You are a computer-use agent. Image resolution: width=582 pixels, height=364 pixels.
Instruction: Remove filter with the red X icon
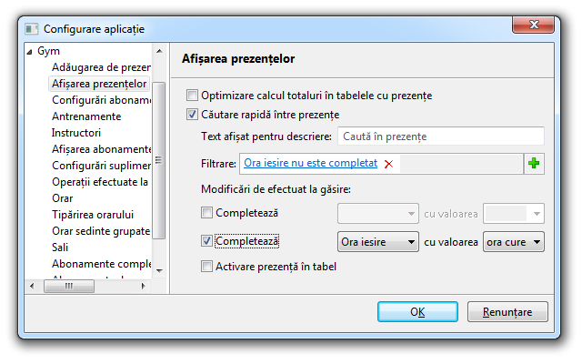pyautogui.click(x=389, y=164)
